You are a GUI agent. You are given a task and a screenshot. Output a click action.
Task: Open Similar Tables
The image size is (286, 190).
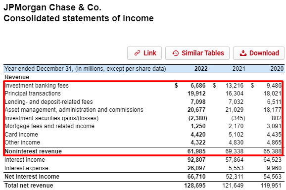coord(197,53)
